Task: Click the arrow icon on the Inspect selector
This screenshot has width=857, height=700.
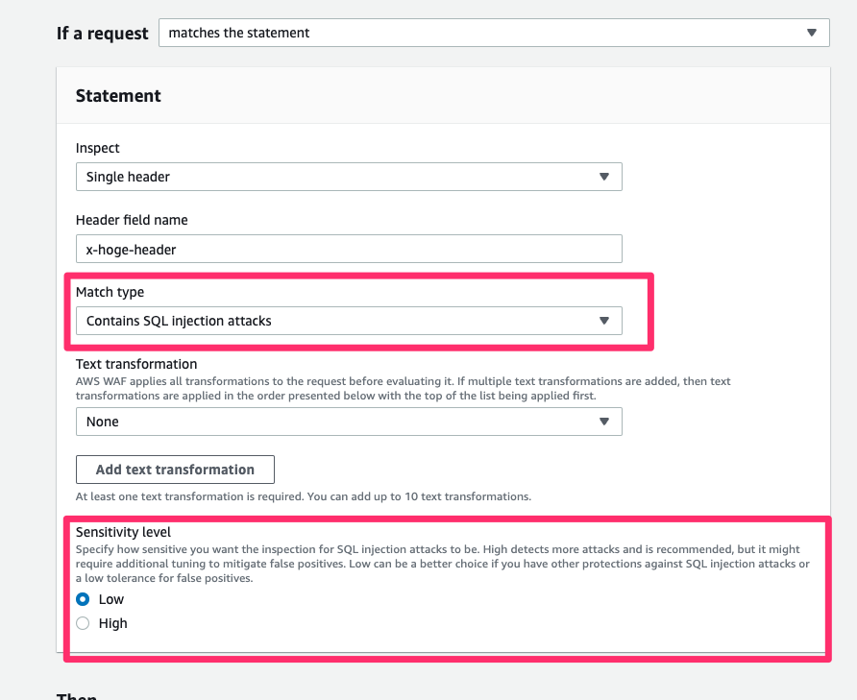Action: click(x=604, y=177)
